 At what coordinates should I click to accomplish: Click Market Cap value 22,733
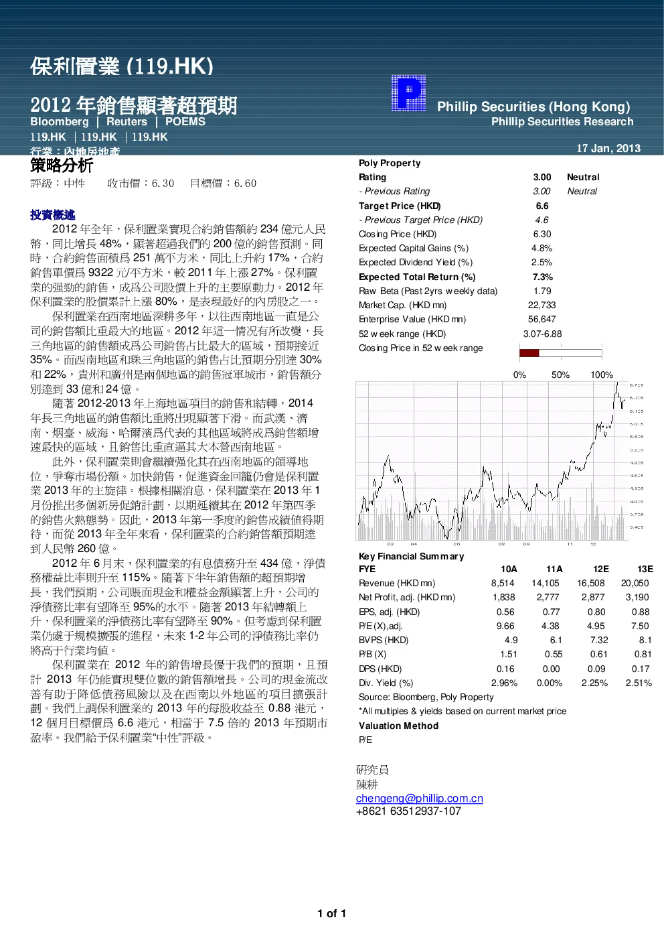542,305
